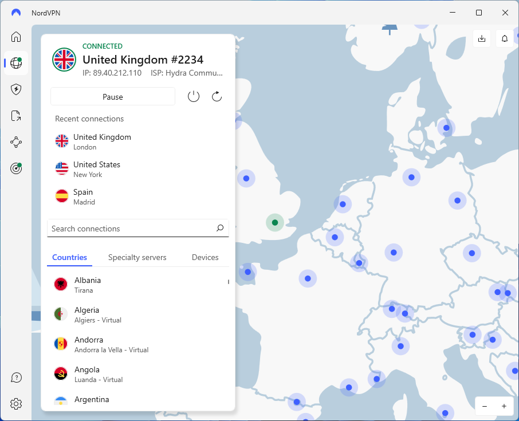
Task: Switch to the Specialty servers tab
Action: tap(137, 258)
